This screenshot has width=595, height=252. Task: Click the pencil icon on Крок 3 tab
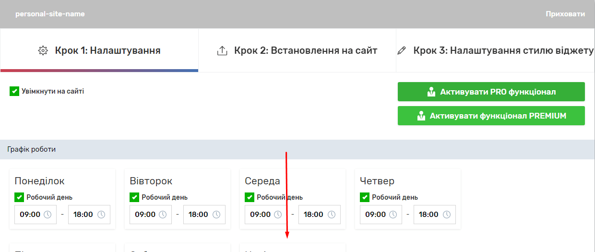click(x=402, y=50)
